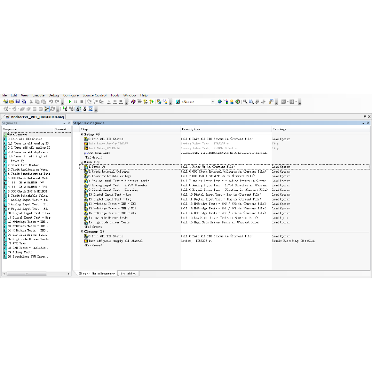The image size is (372, 372).
Task: Open the Source Control menu
Action: [x=94, y=95]
